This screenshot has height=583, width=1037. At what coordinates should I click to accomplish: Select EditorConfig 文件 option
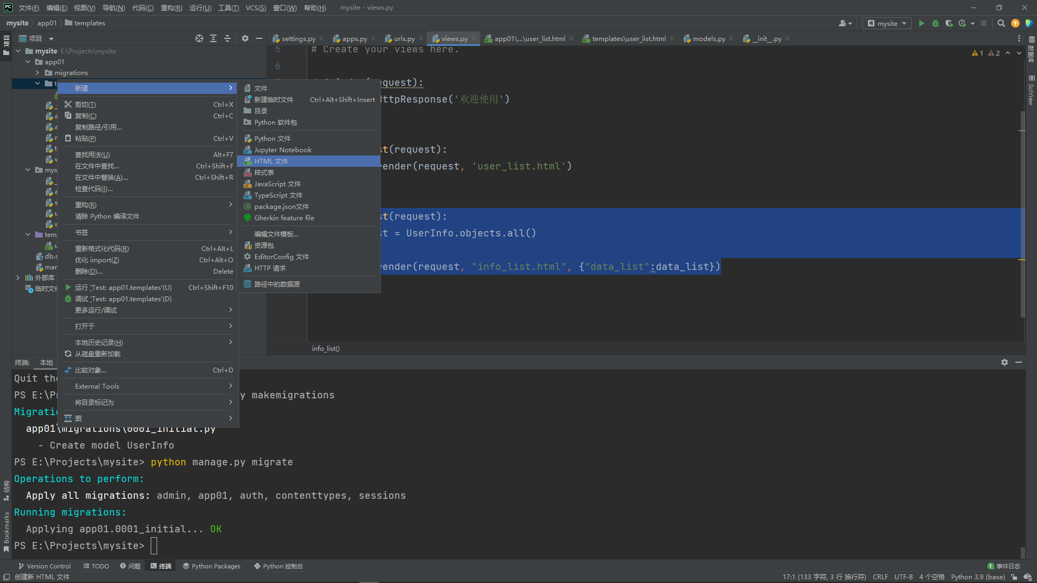coord(308,256)
